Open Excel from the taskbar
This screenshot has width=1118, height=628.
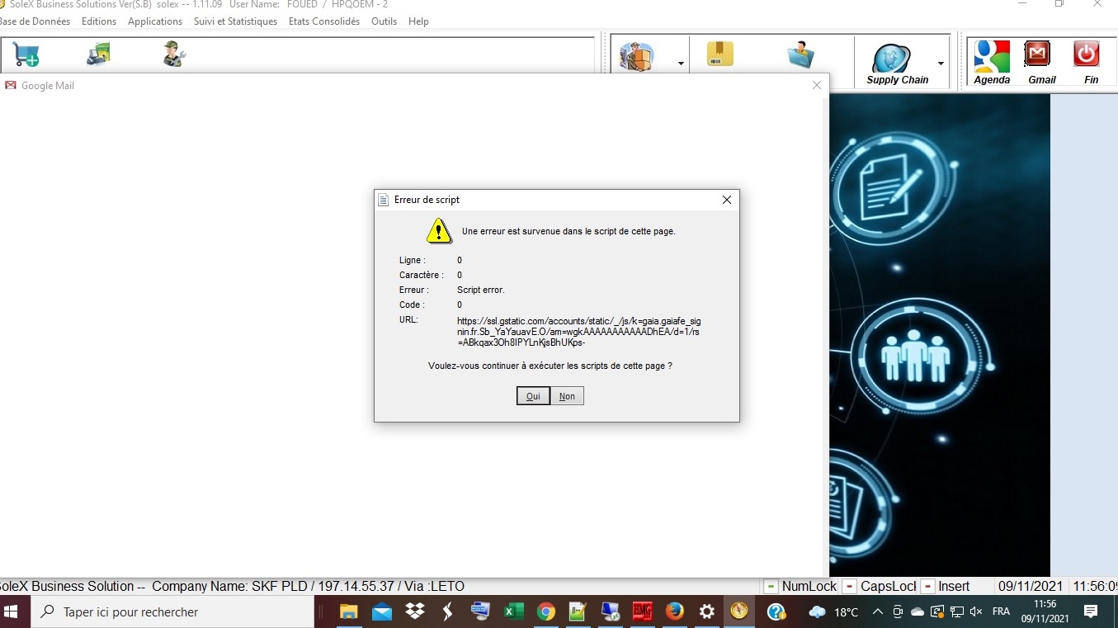513,611
